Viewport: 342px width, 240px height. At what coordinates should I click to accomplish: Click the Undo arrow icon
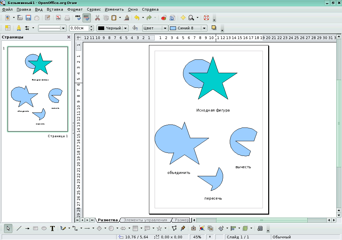point(137,18)
